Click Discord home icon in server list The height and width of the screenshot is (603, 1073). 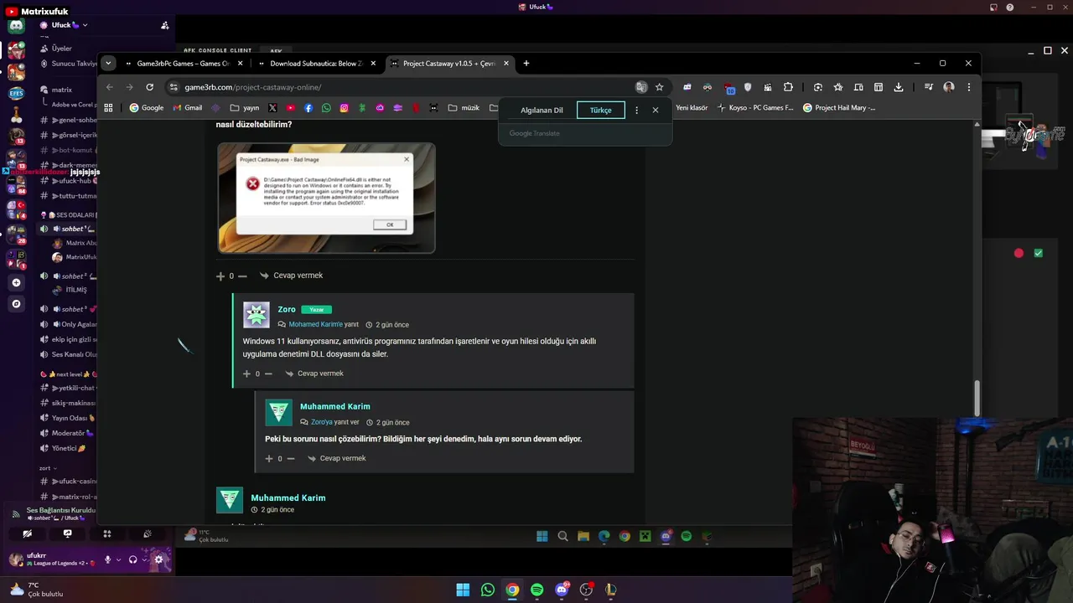[16, 26]
